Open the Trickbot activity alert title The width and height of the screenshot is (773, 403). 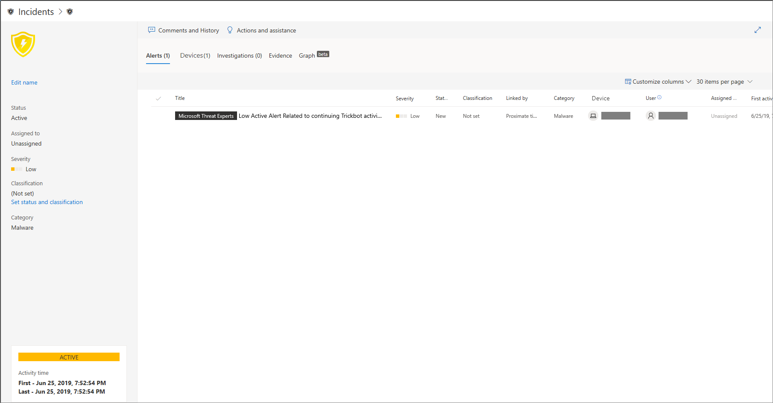(310, 116)
